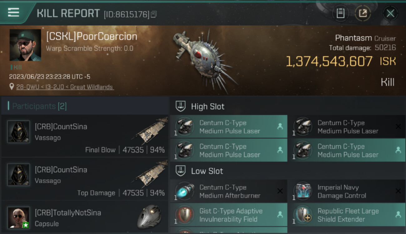Image resolution: width=406 pixels, height=234 pixels.
Task: Close the kill report window
Action: coord(390,13)
